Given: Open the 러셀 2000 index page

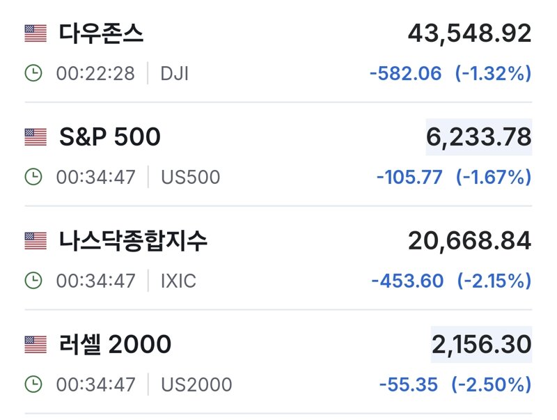Looking at the screenshot, I should click(115, 345).
